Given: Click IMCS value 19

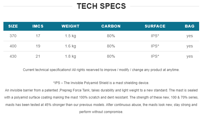Looking at the screenshot, I should click(38, 46).
